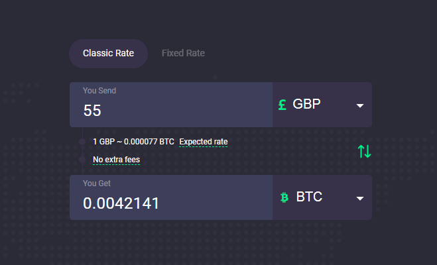Click the green Bitcoin symbol icon
This screenshot has width=437, height=265.
pos(284,197)
